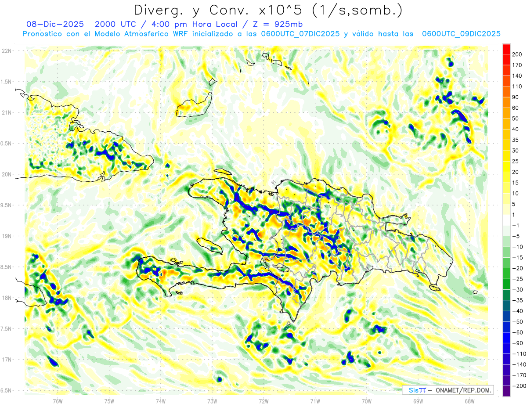Click the "-60" value on the color bar

[x=518, y=332]
